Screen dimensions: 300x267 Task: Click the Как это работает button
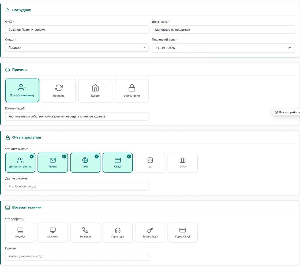286,112
